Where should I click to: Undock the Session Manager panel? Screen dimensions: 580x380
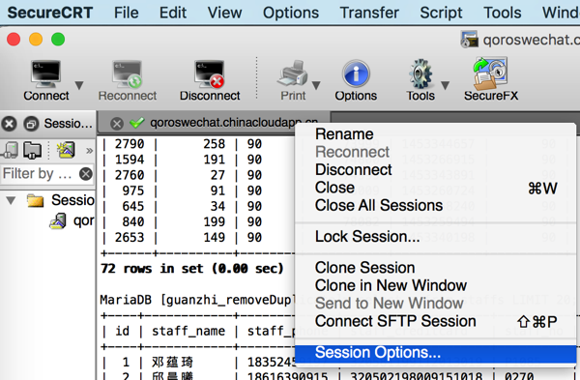(x=32, y=124)
